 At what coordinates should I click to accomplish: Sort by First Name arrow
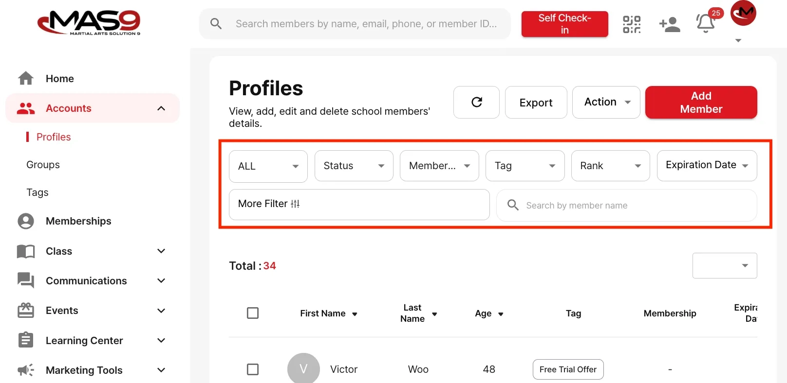click(355, 314)
